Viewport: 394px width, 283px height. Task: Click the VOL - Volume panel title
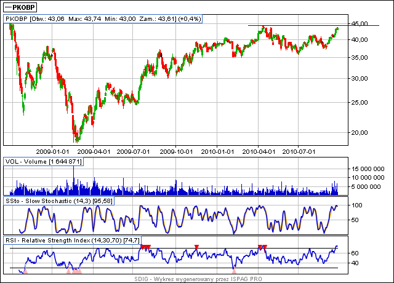click(x=44, y=161)
